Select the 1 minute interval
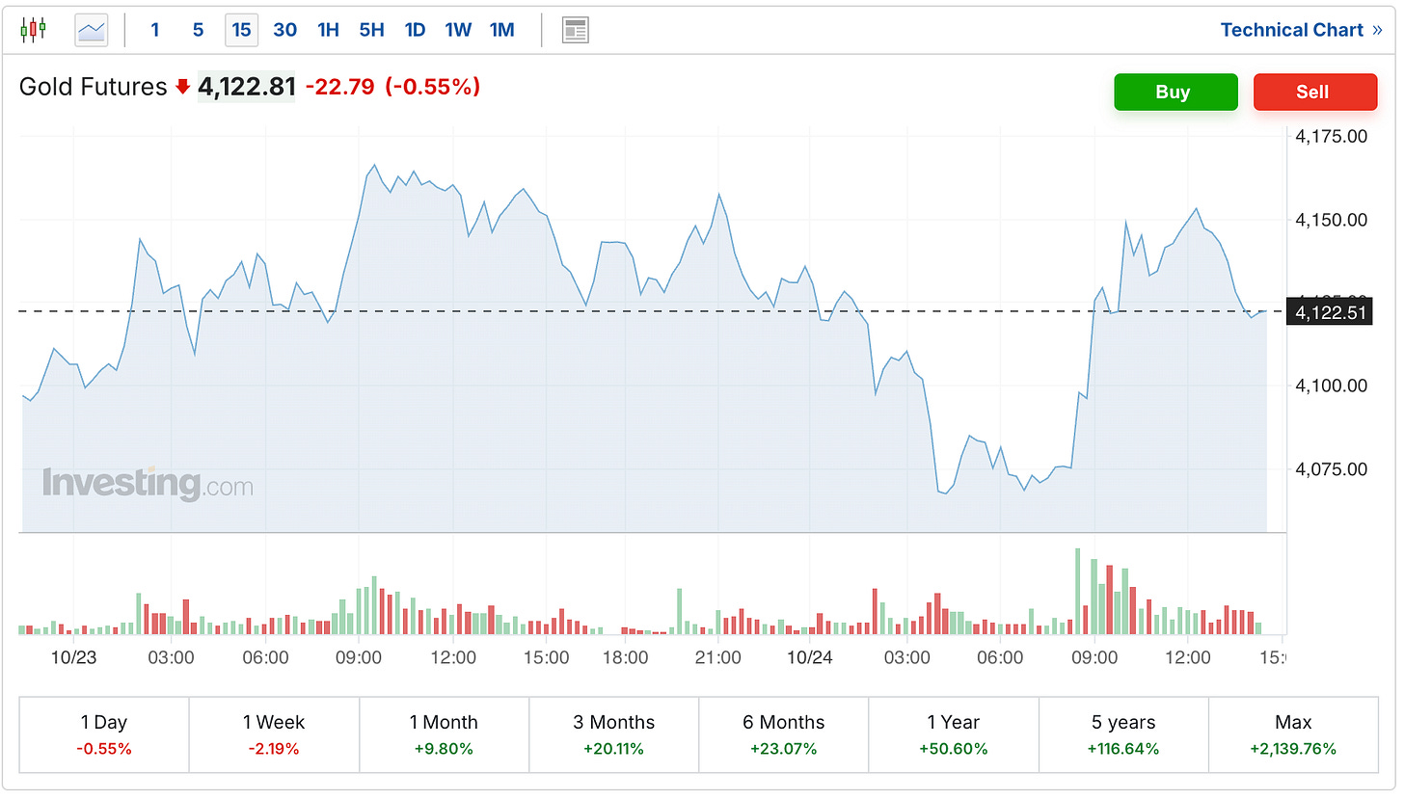The image size is (1404, 799). point(155,30)
